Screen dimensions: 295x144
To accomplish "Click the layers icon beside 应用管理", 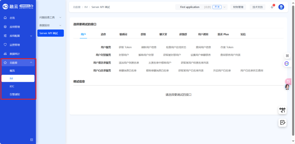I will pyautogui.click(x=5, y=27).
